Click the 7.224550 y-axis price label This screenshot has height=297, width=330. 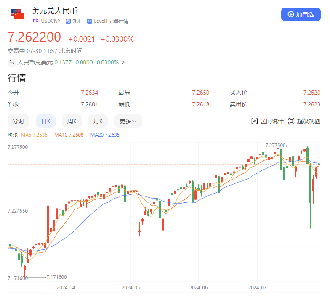pos(18,211)
